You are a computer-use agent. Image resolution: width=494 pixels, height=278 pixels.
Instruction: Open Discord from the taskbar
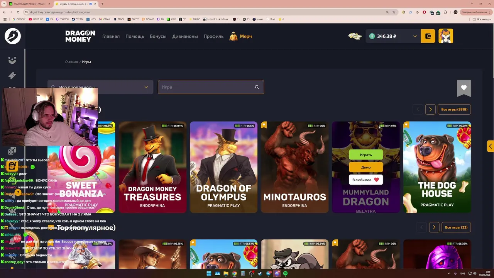(277, 273)
